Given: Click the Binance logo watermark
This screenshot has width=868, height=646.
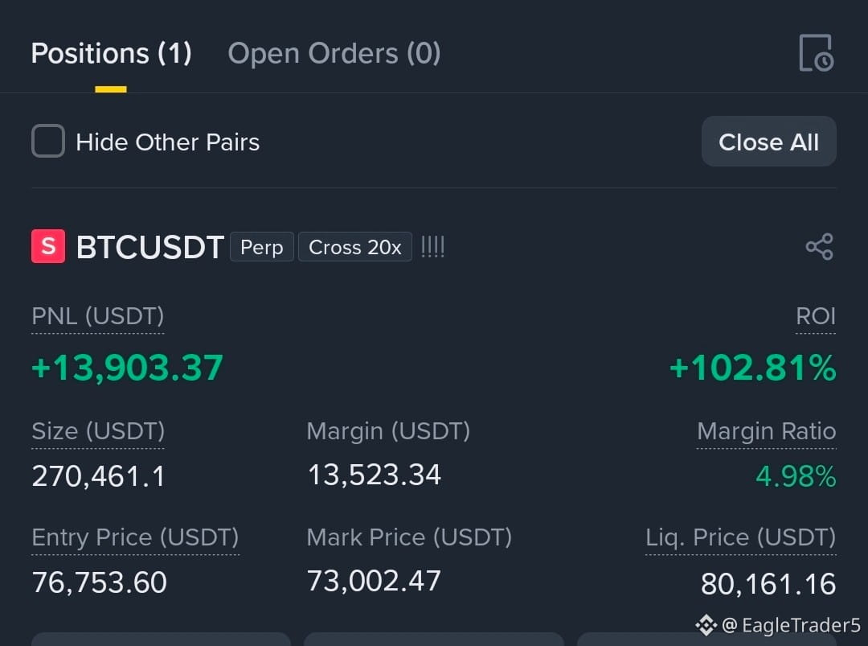Looking at the screenshot, I should (706, 625).
